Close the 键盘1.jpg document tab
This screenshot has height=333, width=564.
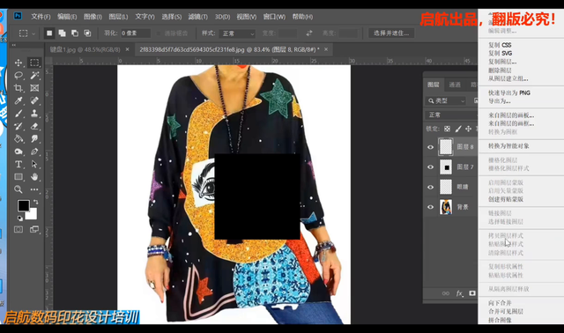[127, 49]
